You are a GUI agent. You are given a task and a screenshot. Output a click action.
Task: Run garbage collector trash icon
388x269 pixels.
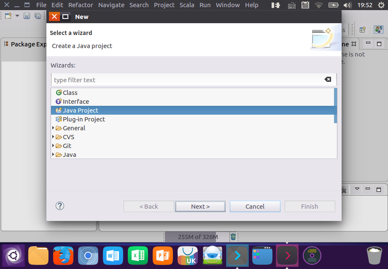[233, 237]
